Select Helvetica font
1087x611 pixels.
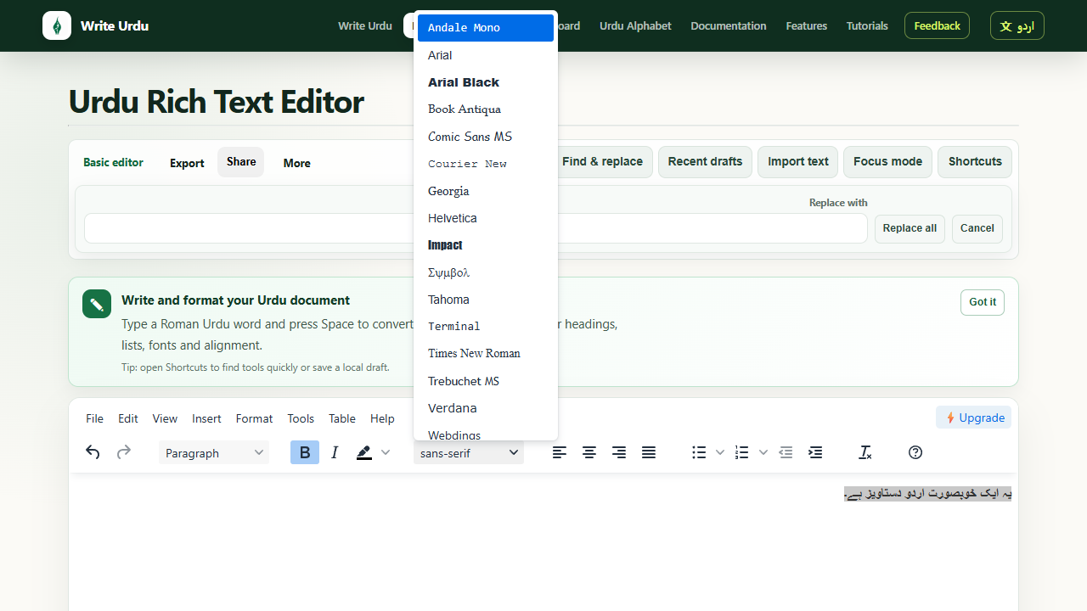[x=486, y=218]
